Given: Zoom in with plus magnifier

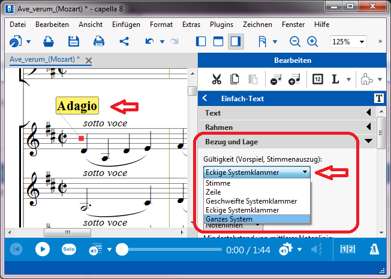Looking at the screenshot, I should [312, 41].
